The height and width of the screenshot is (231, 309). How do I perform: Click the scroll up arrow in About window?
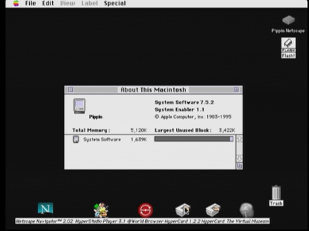pyautogui.click(x=239, y=139)
